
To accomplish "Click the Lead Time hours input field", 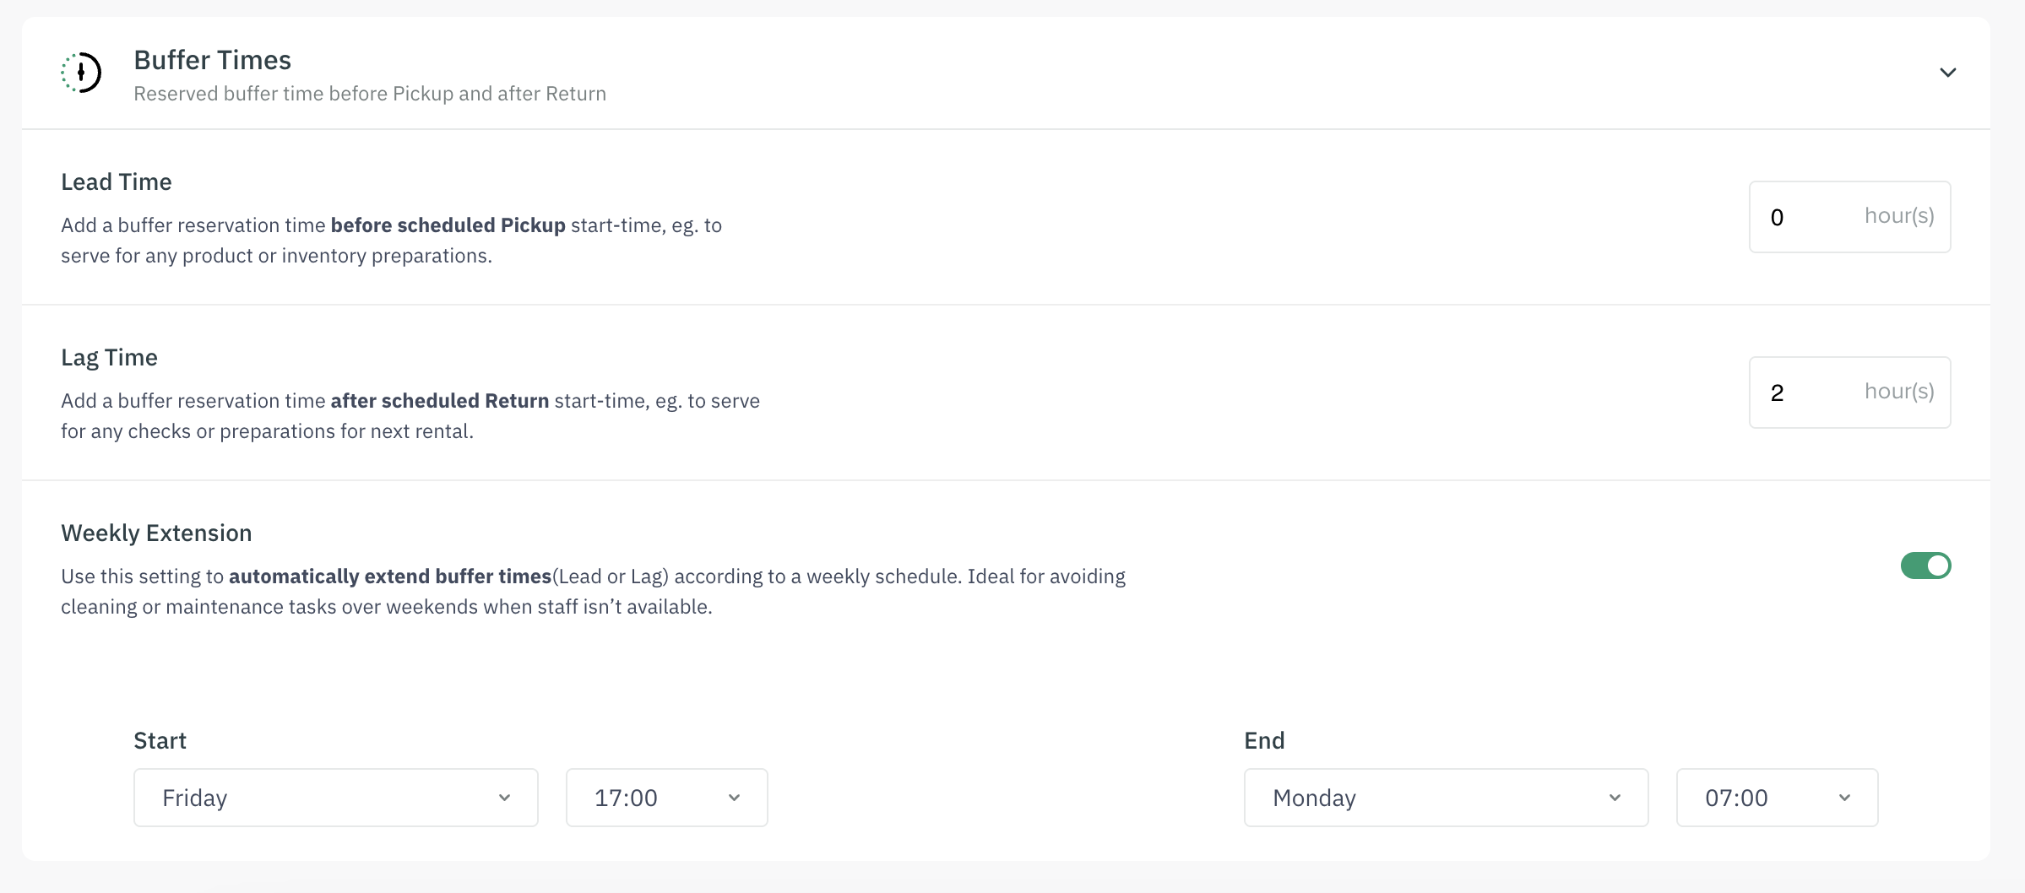I will pos(1807,217).
